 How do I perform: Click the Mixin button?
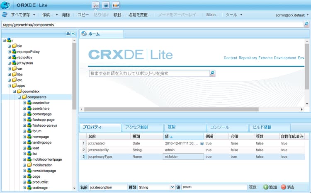[x=212, y=15]
